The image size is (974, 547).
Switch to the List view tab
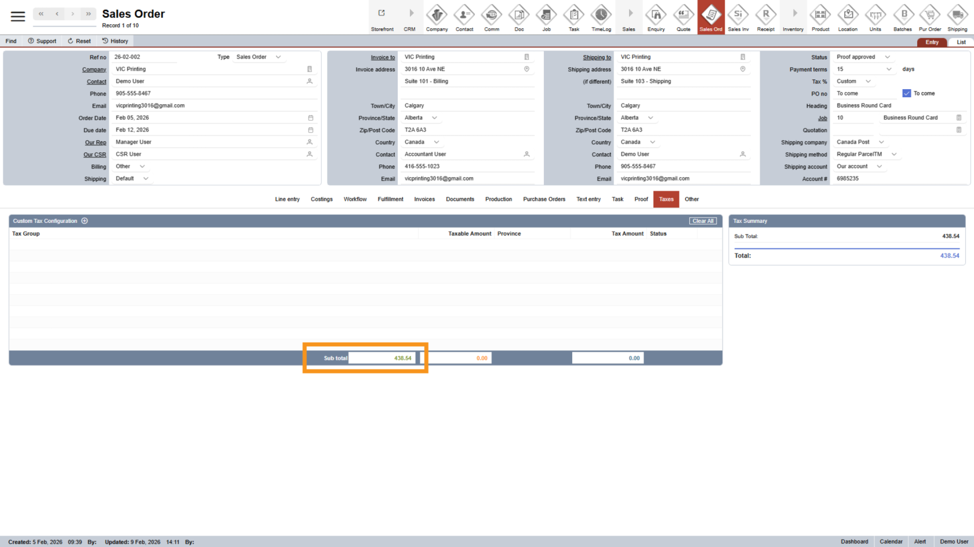961,42
